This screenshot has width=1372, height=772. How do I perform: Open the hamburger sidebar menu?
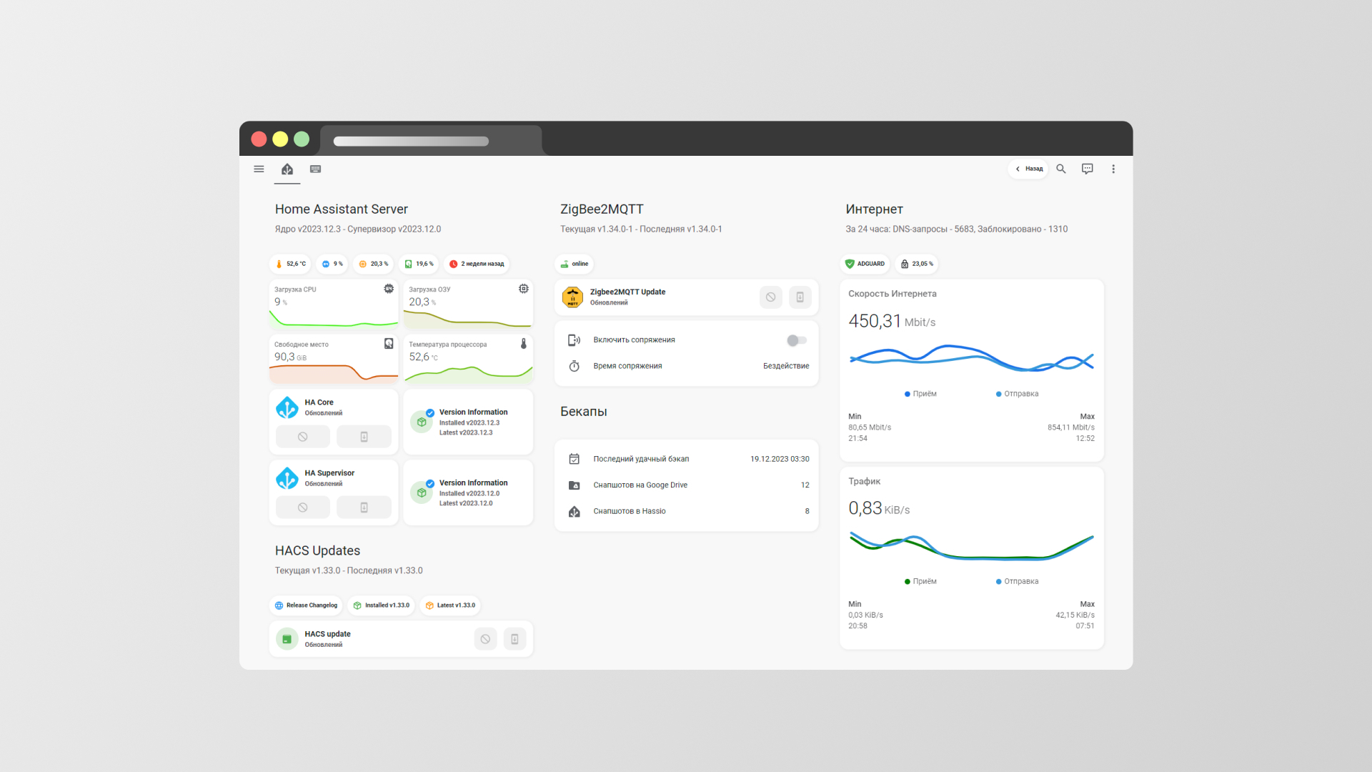coord(259,169)
